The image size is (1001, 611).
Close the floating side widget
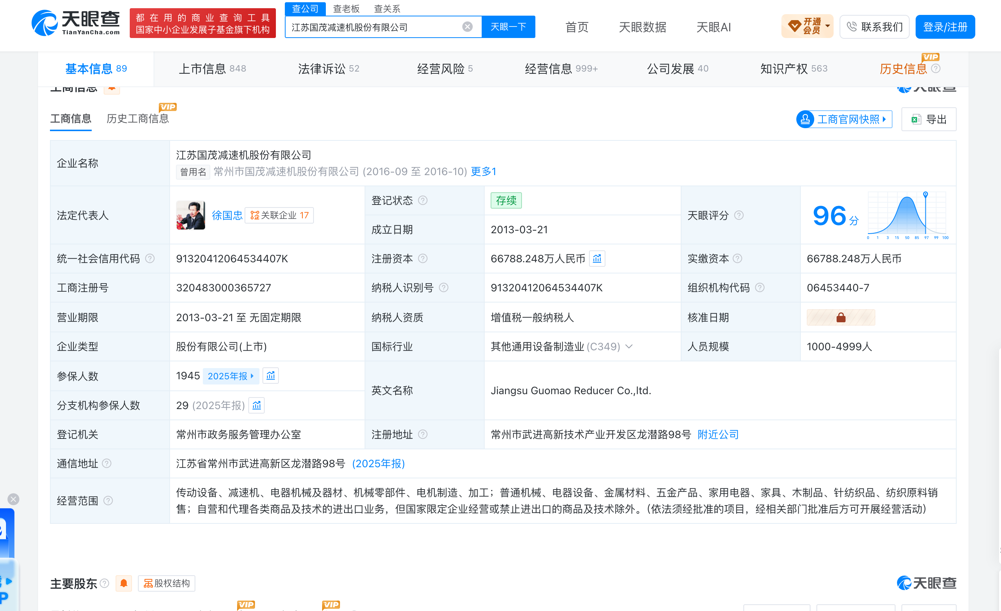(13, 499)
